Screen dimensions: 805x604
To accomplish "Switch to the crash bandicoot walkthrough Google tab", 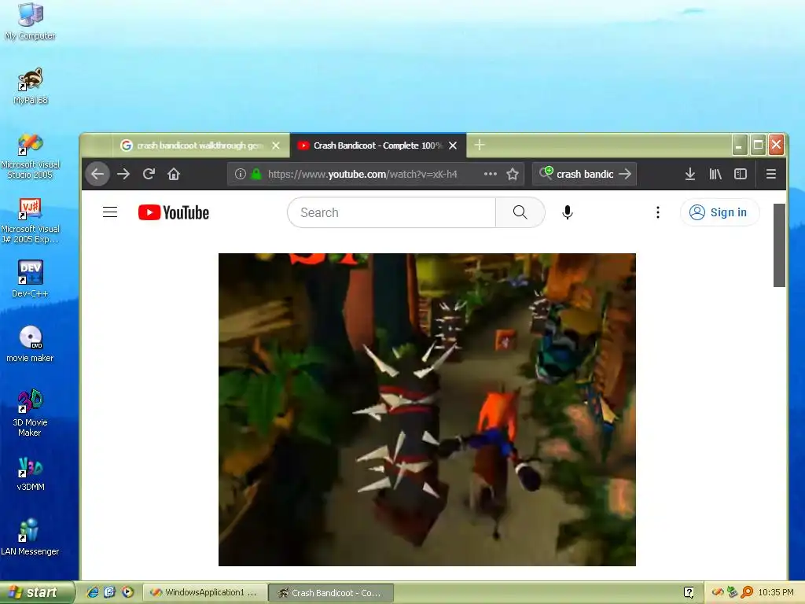I will (x=199, y=145).
